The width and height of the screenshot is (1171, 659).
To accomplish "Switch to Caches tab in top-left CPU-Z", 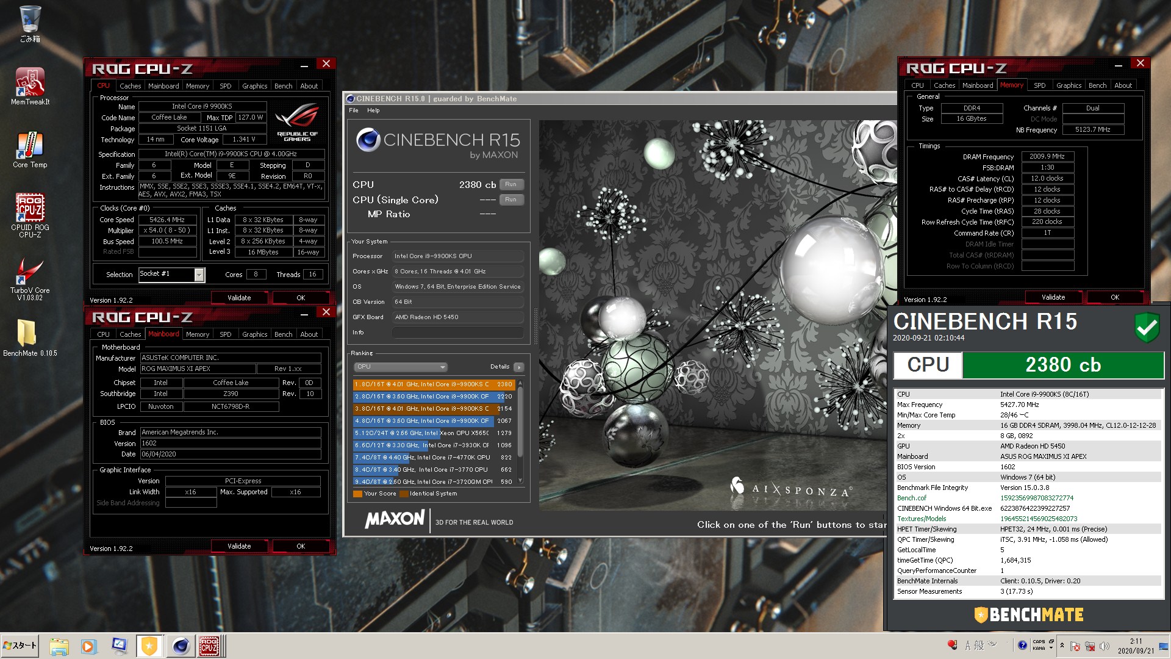I will pos(130,86).
